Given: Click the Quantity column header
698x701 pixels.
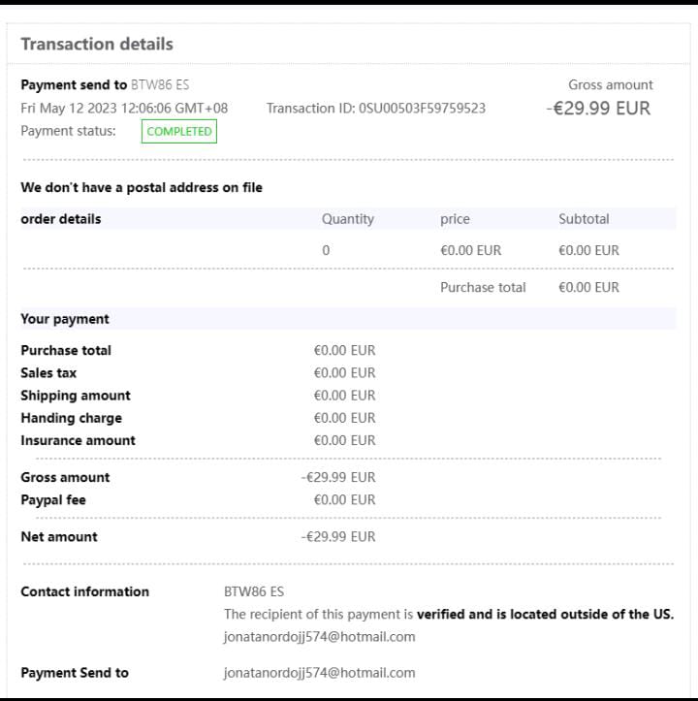Looking at the screenshot, I should (347, 219).
